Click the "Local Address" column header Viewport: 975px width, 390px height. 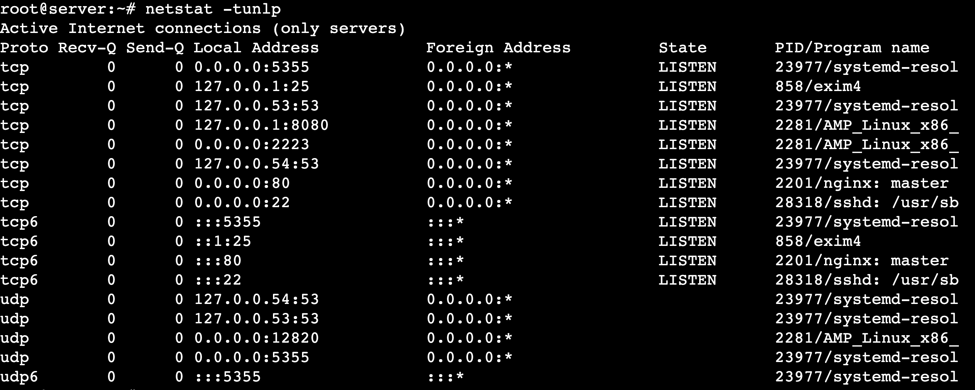(256, 48)
